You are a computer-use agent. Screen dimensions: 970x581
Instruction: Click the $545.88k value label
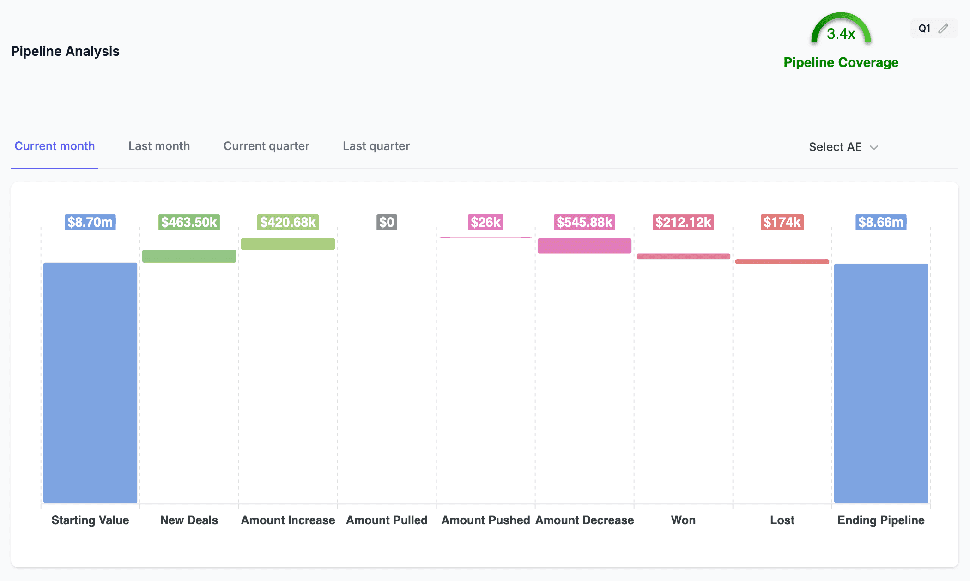(x=584, y=222)
